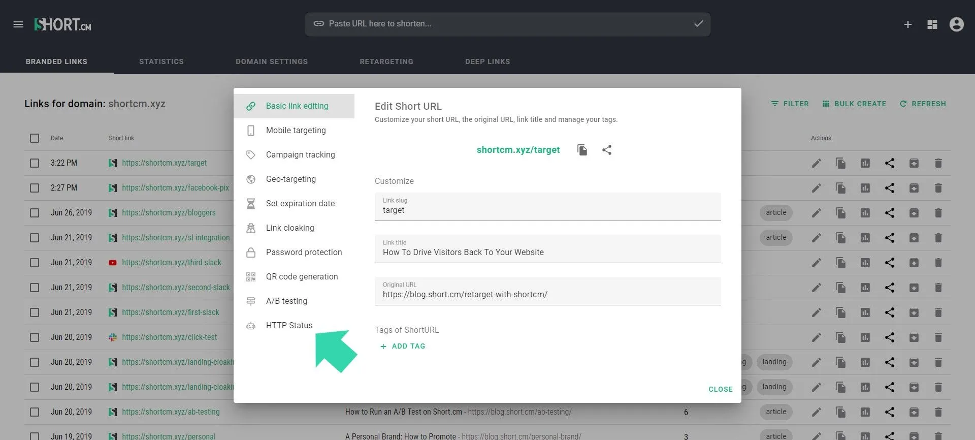975x440 pixels.
Task: Click the checkmark in shorten URL bar
Action: pyautogui.click(x=699, y=24)
